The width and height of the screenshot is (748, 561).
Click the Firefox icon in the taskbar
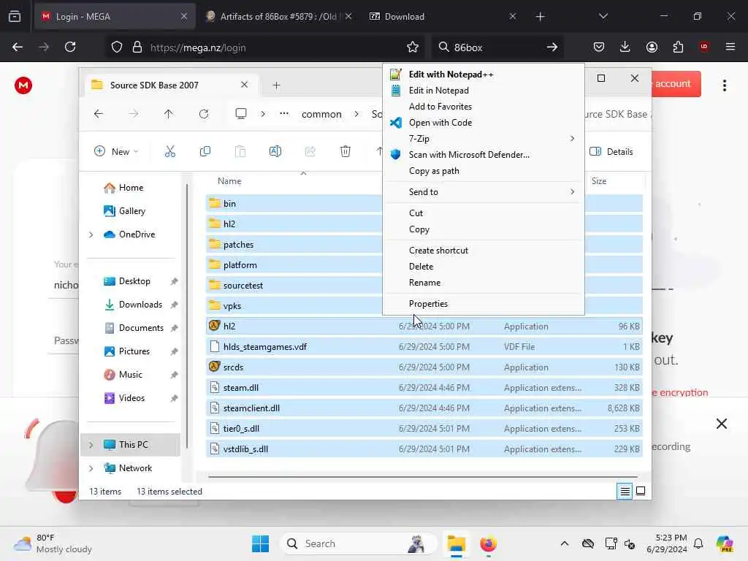(488, 543)
